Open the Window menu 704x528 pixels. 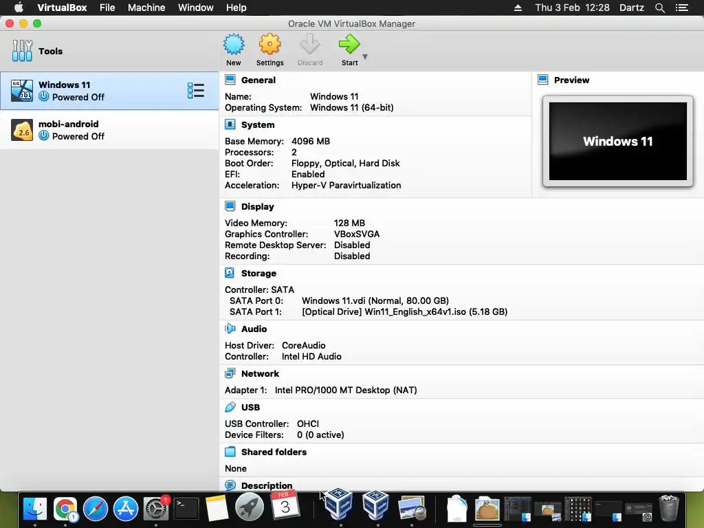[x=196, y=8]
